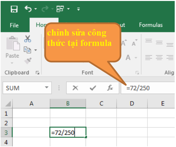Click the Cut scissors icon
Viewport: 176px width, 147px height.
point(28,39)
